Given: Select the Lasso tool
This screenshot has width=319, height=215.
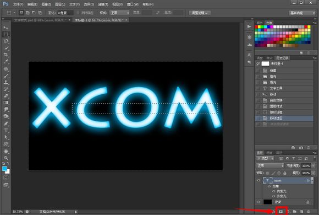Looking at the screenshot, I should click(x=6, y=41).
